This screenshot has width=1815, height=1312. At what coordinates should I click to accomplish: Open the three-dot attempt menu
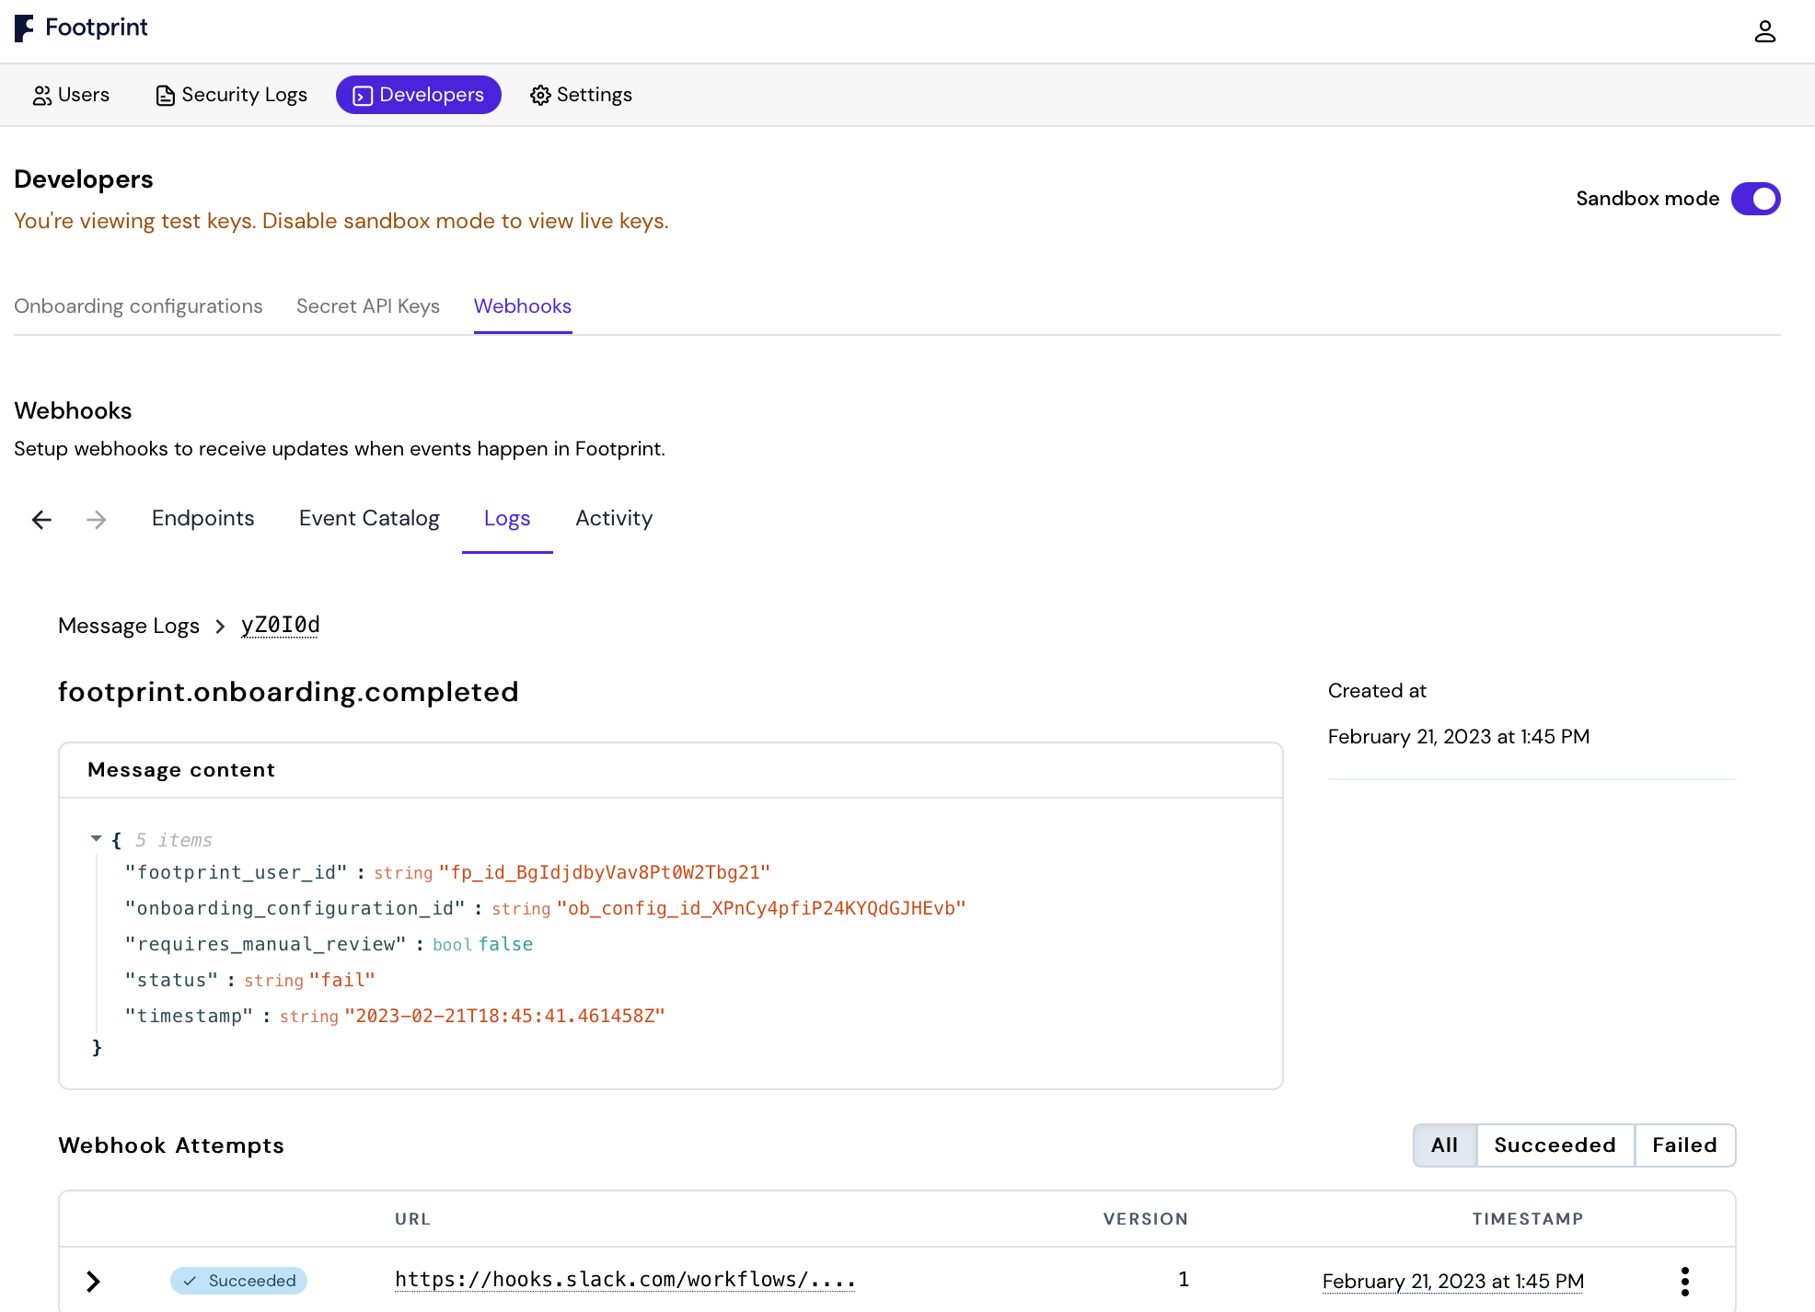pos(1684,1281)
